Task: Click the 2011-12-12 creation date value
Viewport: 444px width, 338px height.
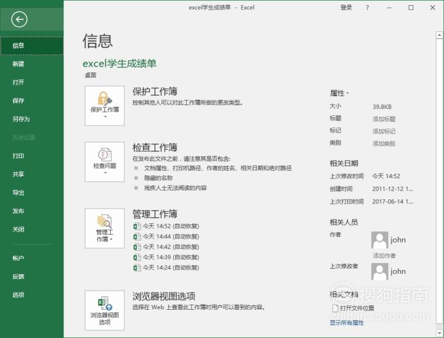Action: [x=393, y=189]
